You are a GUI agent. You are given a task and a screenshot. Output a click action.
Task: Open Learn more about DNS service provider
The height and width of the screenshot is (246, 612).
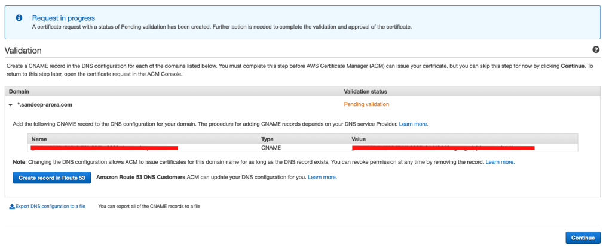pyautogui.click(x=414, y=124)
